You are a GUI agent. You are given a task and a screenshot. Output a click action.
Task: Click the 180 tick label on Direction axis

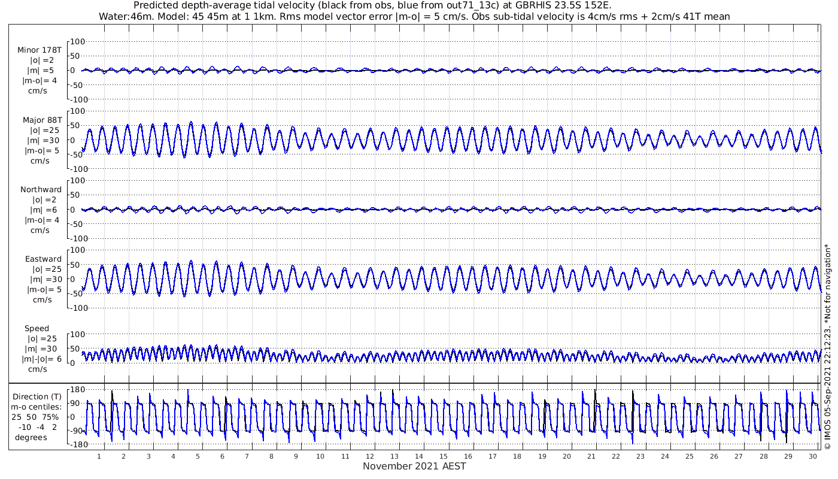point(77,390)
